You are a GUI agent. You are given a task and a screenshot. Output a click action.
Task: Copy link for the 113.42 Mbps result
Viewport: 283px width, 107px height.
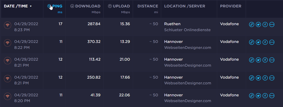click(x=252, y=60)
